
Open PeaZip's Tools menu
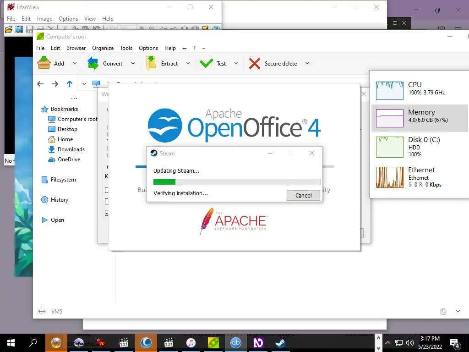[126, 48]
